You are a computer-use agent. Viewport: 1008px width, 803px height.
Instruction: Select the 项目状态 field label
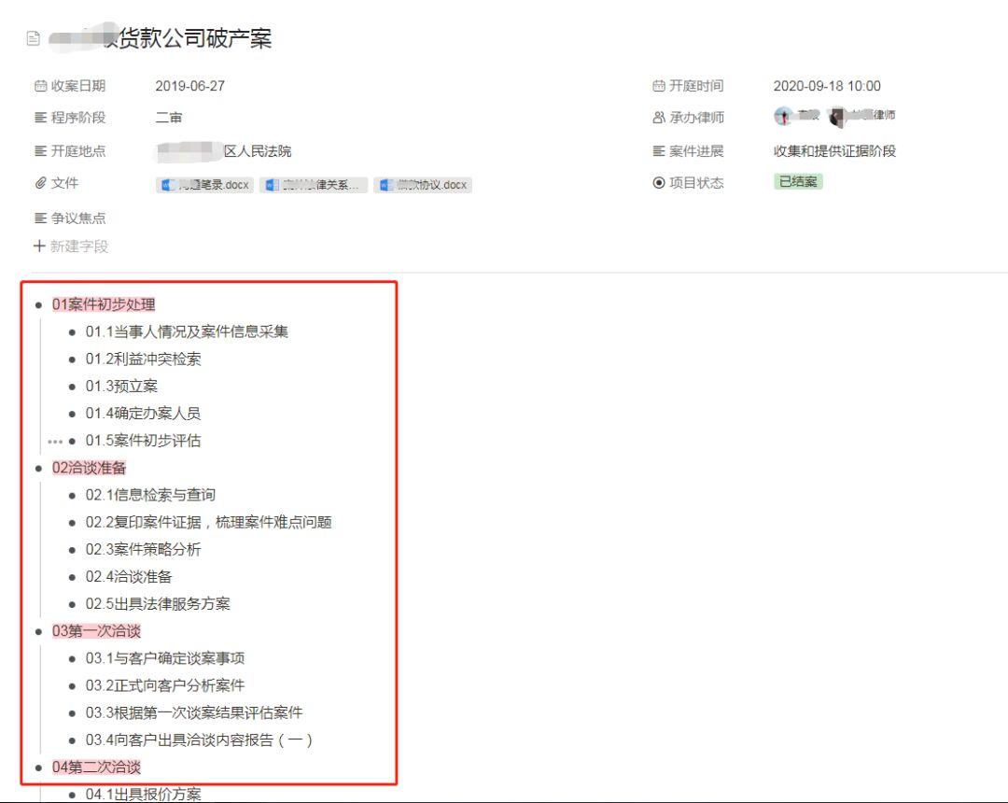click(x=697, y=183)
